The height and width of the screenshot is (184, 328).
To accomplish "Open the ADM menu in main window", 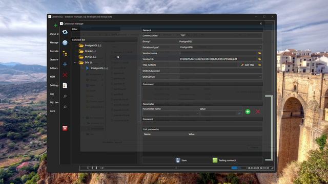I will [52, 77].
